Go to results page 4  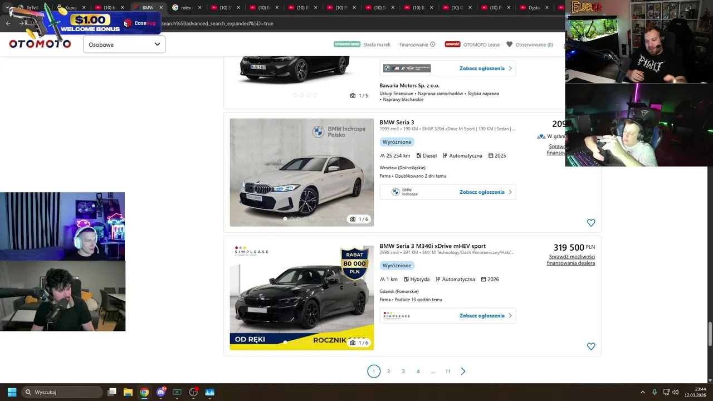point(418,371)
